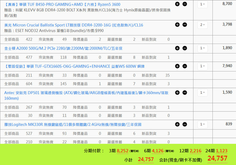Open the ASUS TUF B450-PRO GAMING+Ryzen5 3600 link
Image resolution: width=236 pixels, height=165 pixels.
pos(62,5)
